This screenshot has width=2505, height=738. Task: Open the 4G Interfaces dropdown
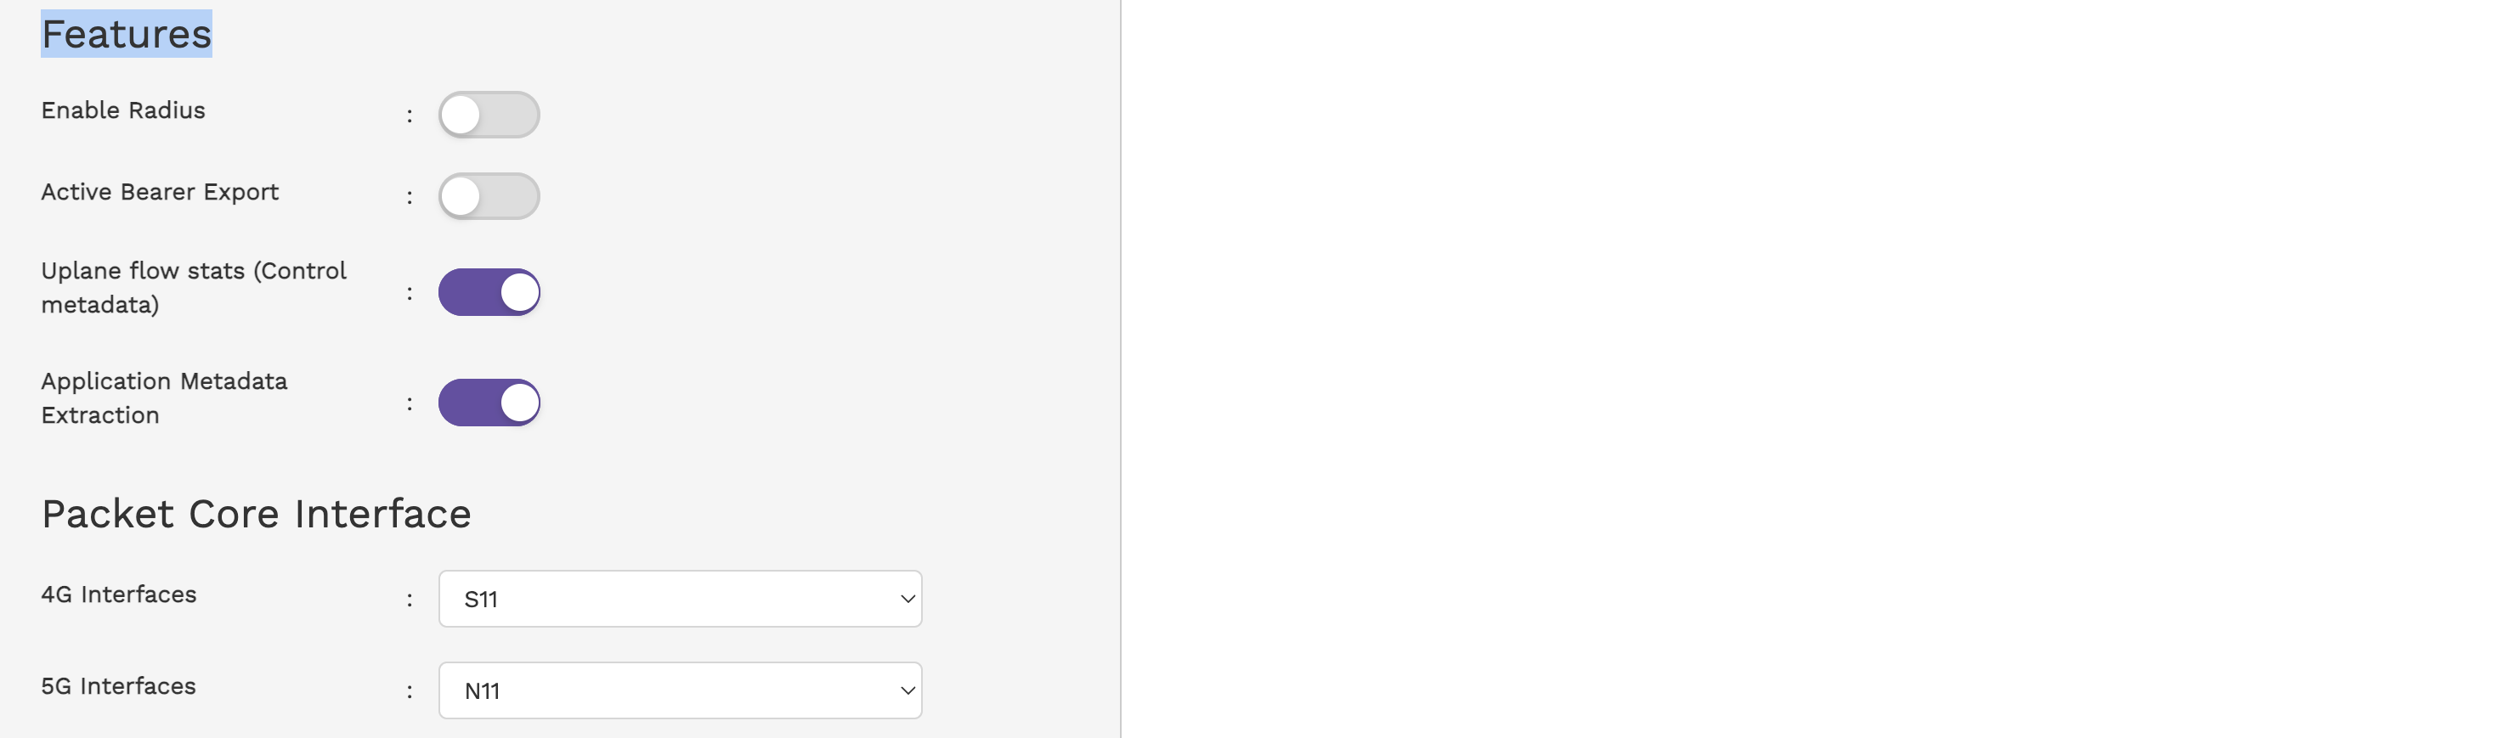tap(680, 599)
